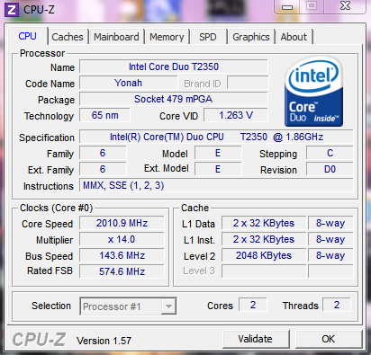The height and width of the screenshot is (355, 371).
Task: Click the Model value E
Action: pyautogui.click(x=218, y=153)
